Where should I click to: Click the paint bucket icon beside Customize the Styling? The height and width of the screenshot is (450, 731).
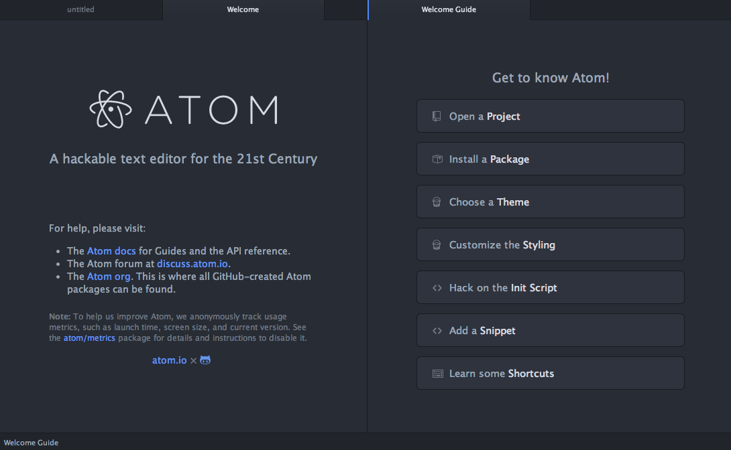[x=437, y=245]
